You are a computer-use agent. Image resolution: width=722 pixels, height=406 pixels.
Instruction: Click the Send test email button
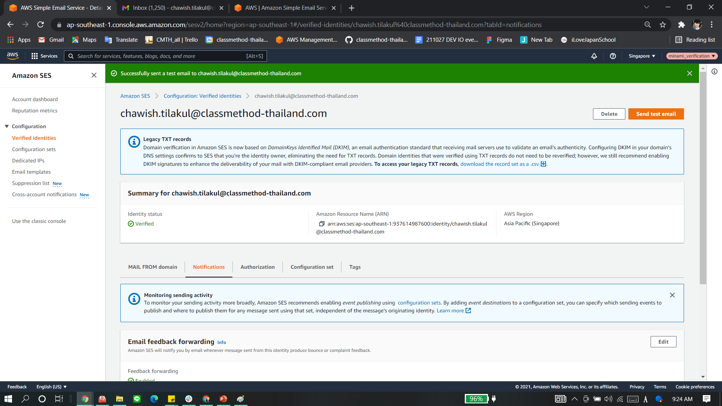pos(656,114)
